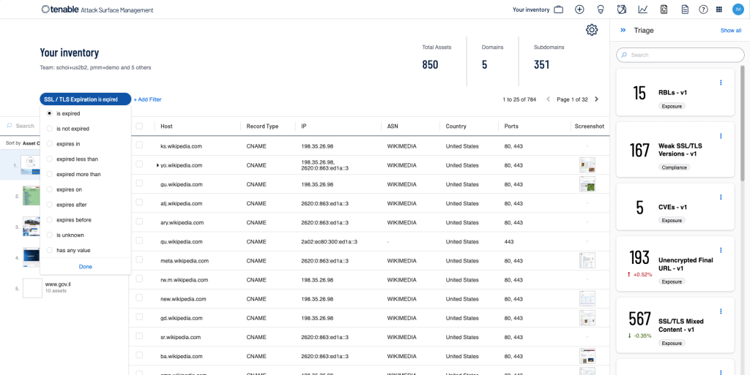Open the www.gov.il asset group
Screen dimensions: 750x375
point(58,284)
